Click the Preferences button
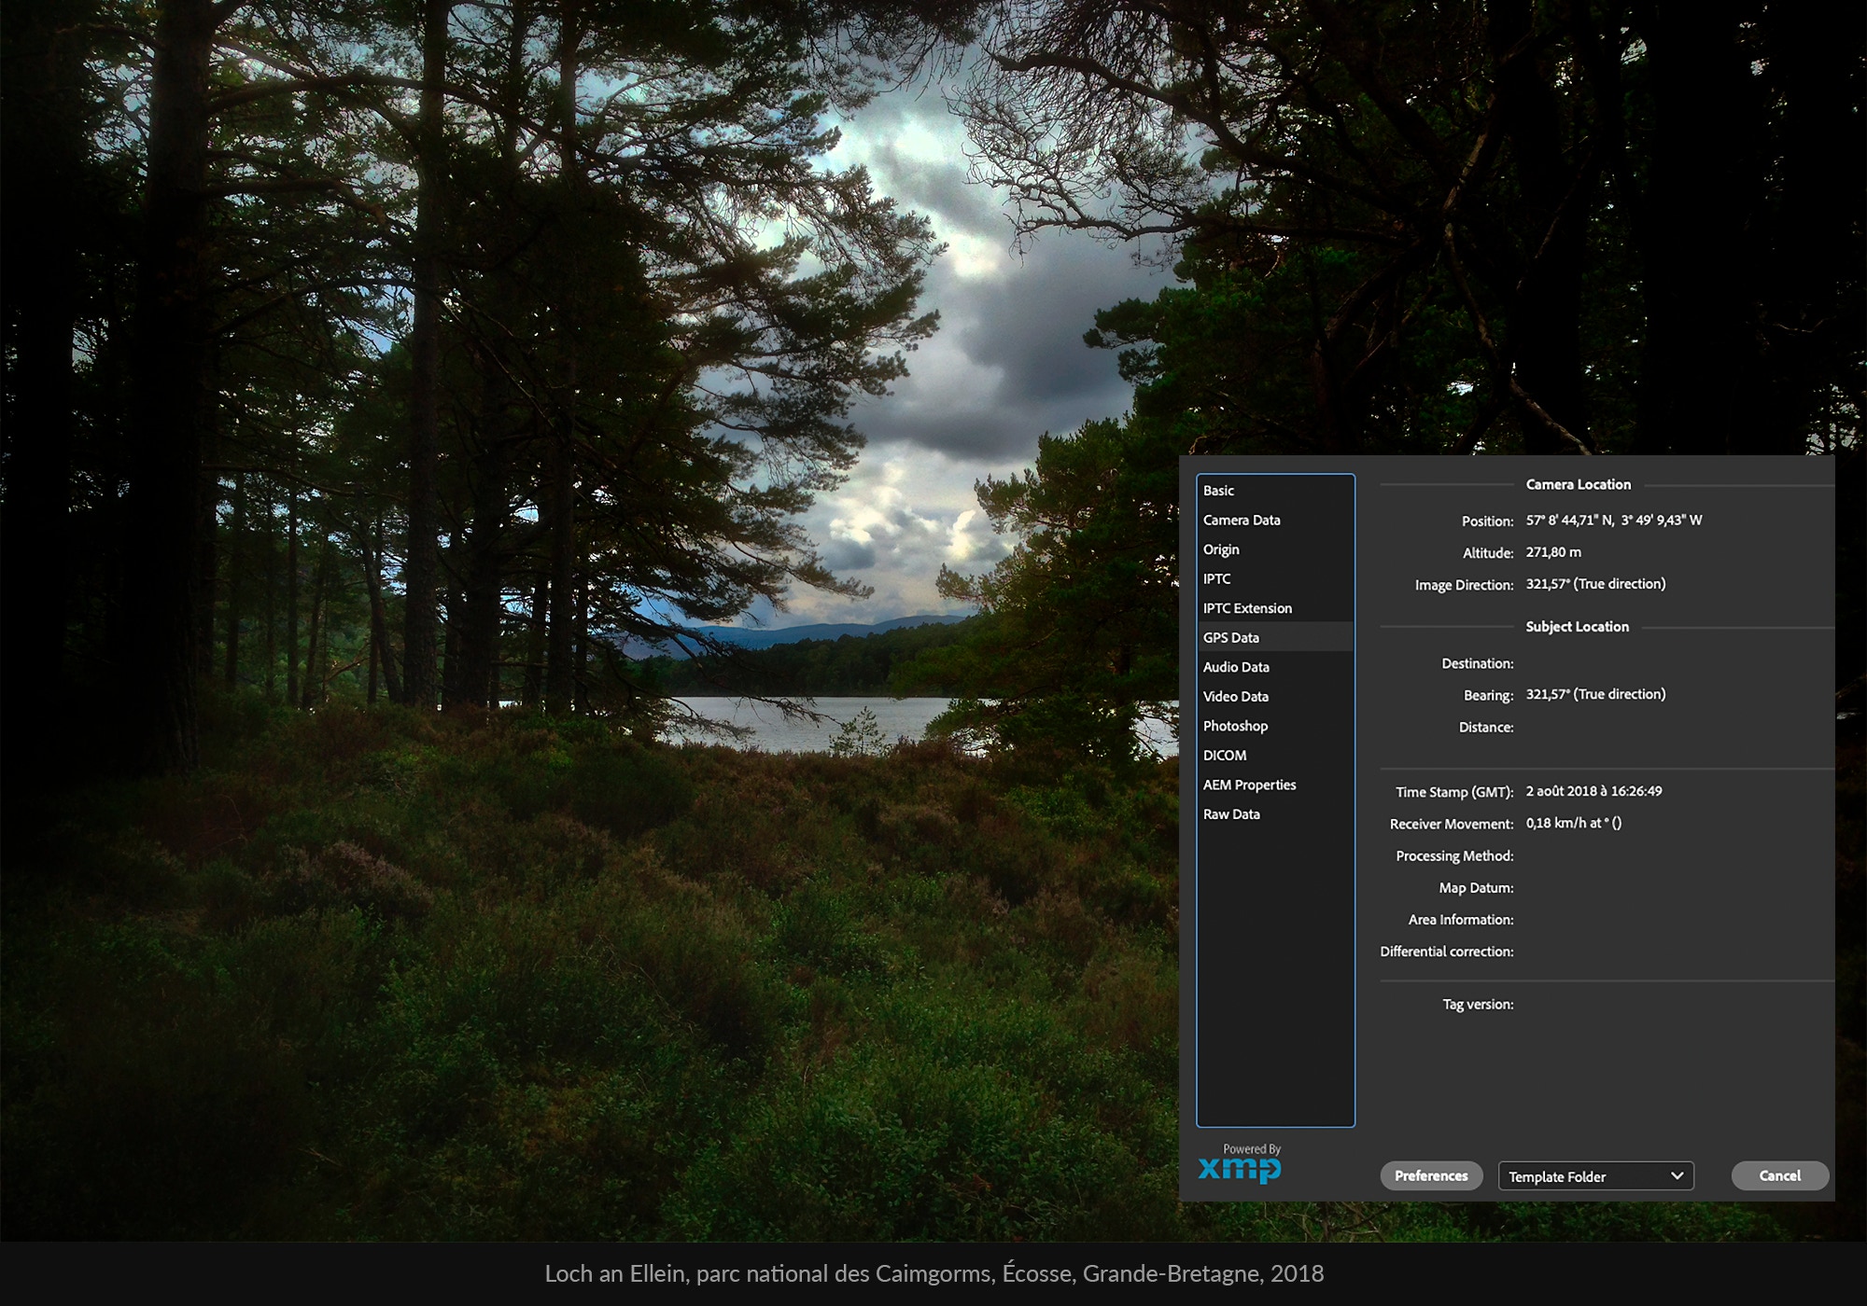This screenshot has height=1306, width=1867. (1431, 1175)
